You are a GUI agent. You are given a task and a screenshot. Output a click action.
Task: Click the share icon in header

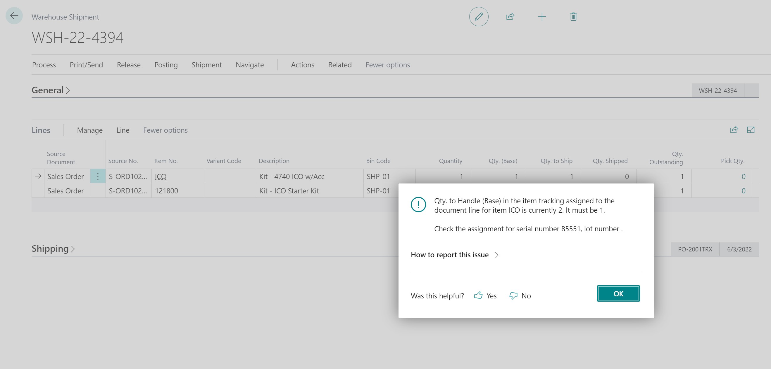coord(510,17)
